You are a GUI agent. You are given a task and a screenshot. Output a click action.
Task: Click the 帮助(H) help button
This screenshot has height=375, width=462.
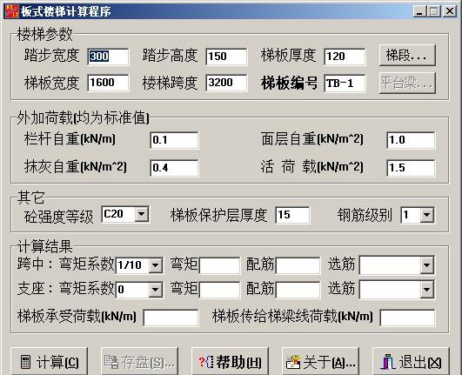(x=230, y=361)
